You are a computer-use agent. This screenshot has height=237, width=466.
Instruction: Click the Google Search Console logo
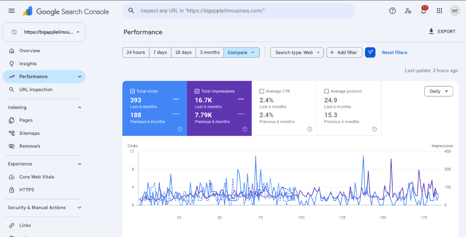(66, 11)
